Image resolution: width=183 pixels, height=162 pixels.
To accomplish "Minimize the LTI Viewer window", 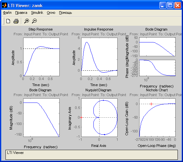I will (163, 5).
